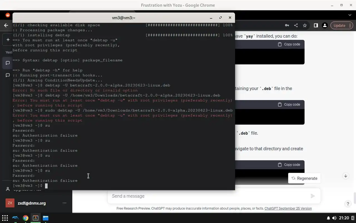356x223 pixels.
Task: Click the line '(1/1) Arming ConditionNeedsUpdate...'
Action: click(57, 80)
